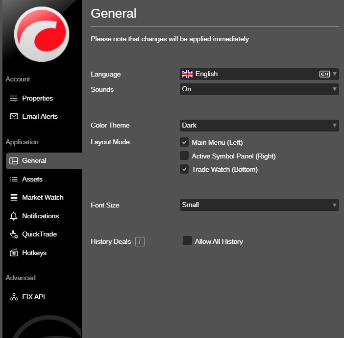Click the Hotkeys keyboard icon
344x338 pixels.
(x=14, y=253)
